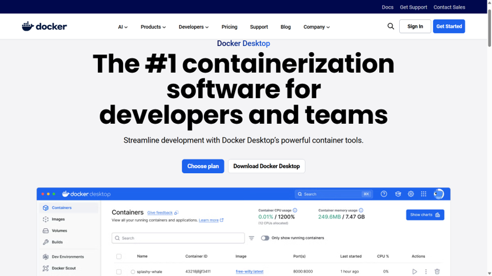Click the Give feedback link
The width and height of the screenshot is (492, 276).
[160, 213]
